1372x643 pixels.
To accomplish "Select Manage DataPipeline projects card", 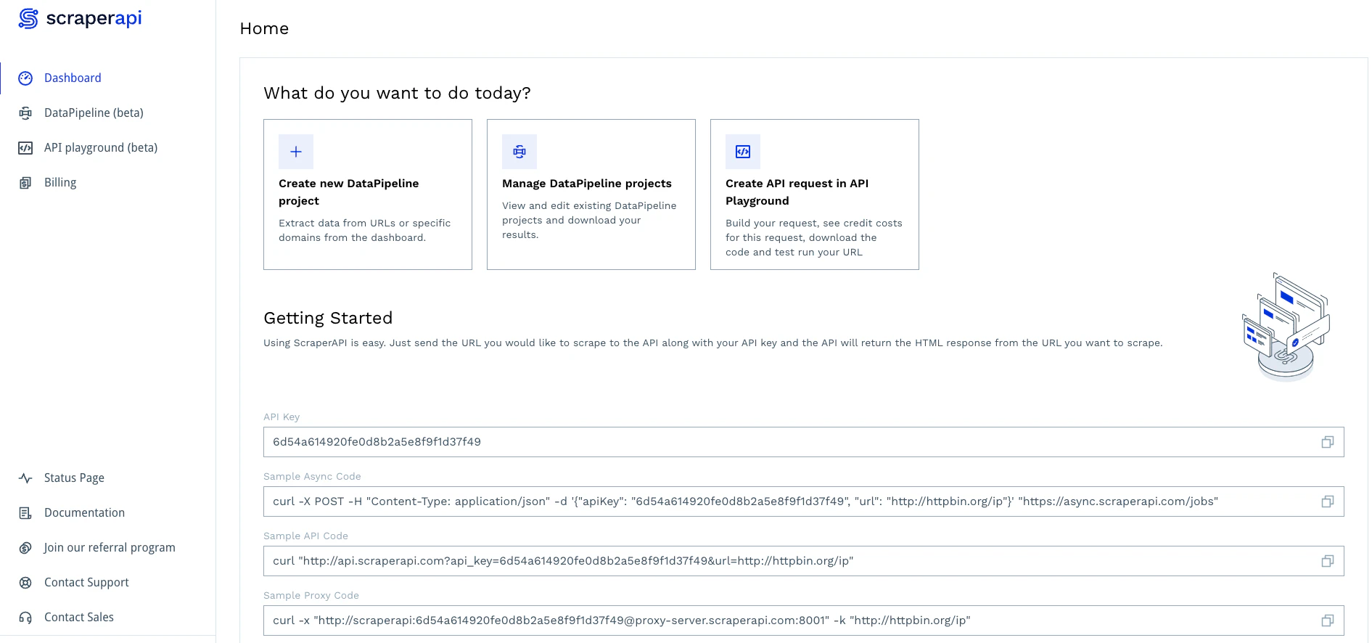I will click(591, 194).
